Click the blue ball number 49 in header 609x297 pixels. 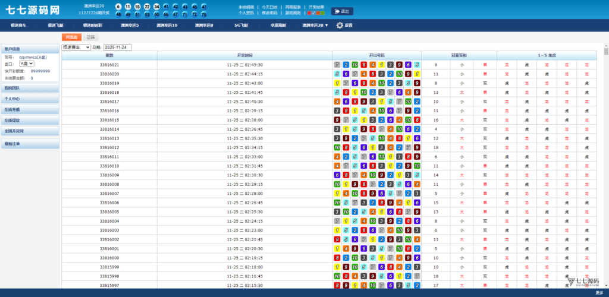tap(128, 14)
